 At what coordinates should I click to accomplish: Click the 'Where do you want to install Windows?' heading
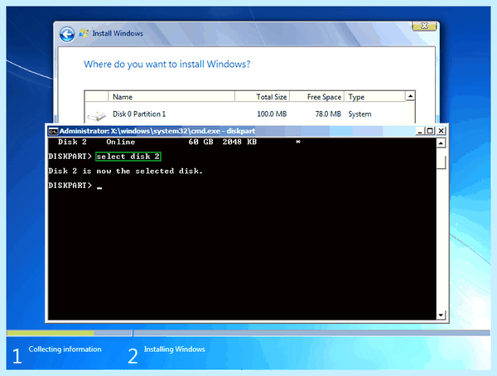[x=166, y=65]
